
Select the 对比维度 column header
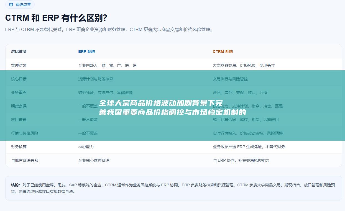click(19, 52)
